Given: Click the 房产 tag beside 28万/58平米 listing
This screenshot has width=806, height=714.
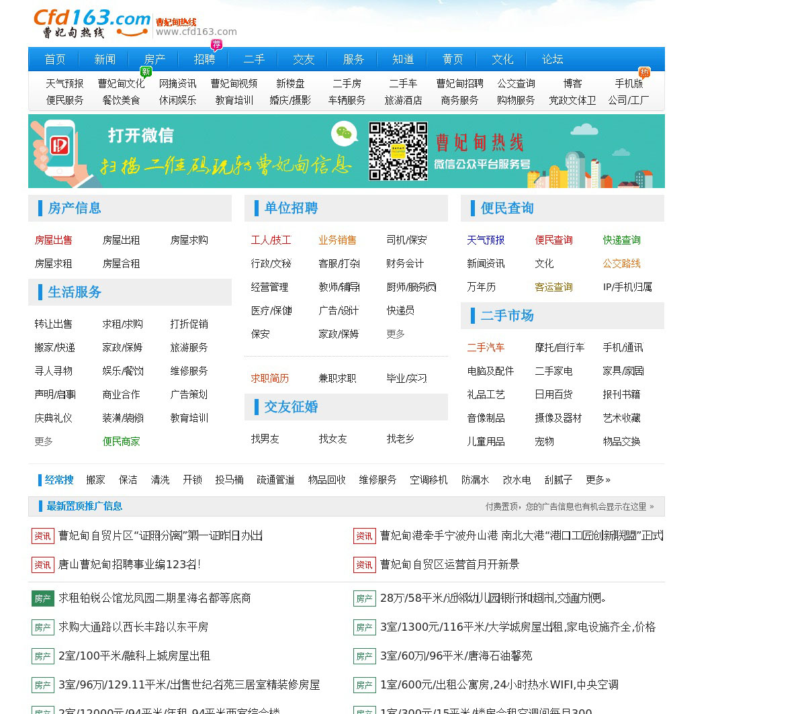Looking at the screenshot, I should click(365, 598).
